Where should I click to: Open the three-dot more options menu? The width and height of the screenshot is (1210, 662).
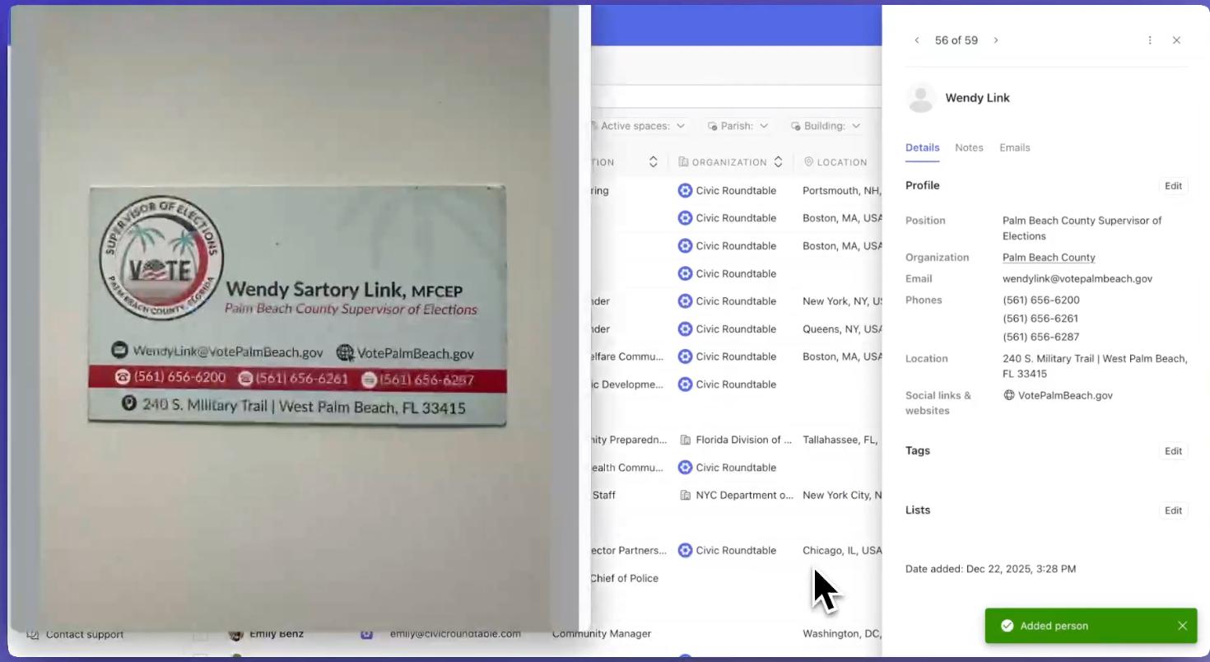tap(1150, 40)
